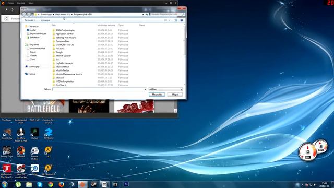The height and width of the screenshot is (188, 334).
Task: Sort by the Típus column header
Action: tap(121, 25)
